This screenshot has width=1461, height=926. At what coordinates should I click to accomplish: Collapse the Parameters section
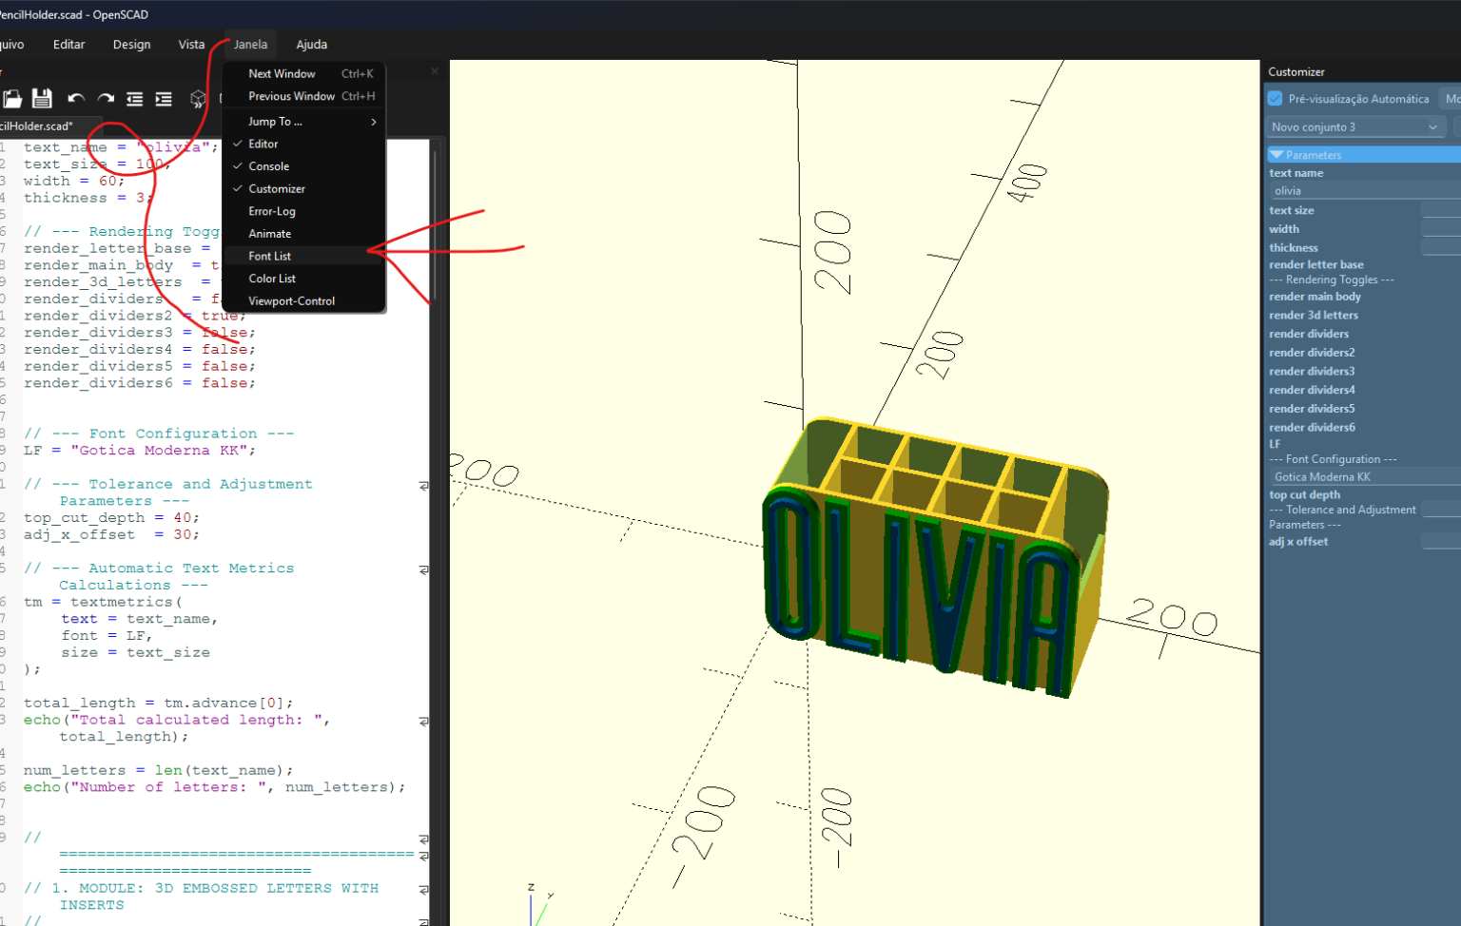point(1363,155)
